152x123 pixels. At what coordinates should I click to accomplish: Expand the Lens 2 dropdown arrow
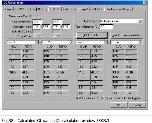pos(71,42)
